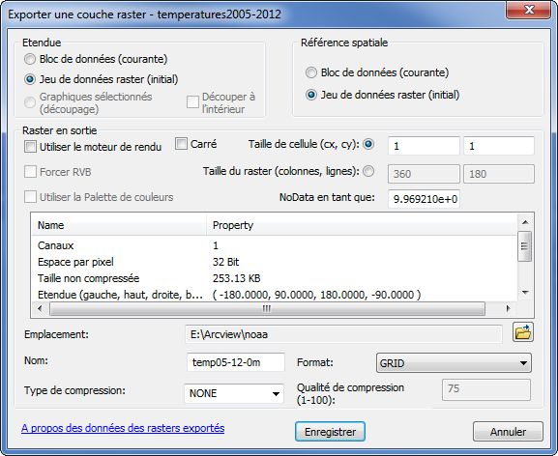
Task: Toggle Utiliser la Palette de couleurs
Action: click(30, 196)
